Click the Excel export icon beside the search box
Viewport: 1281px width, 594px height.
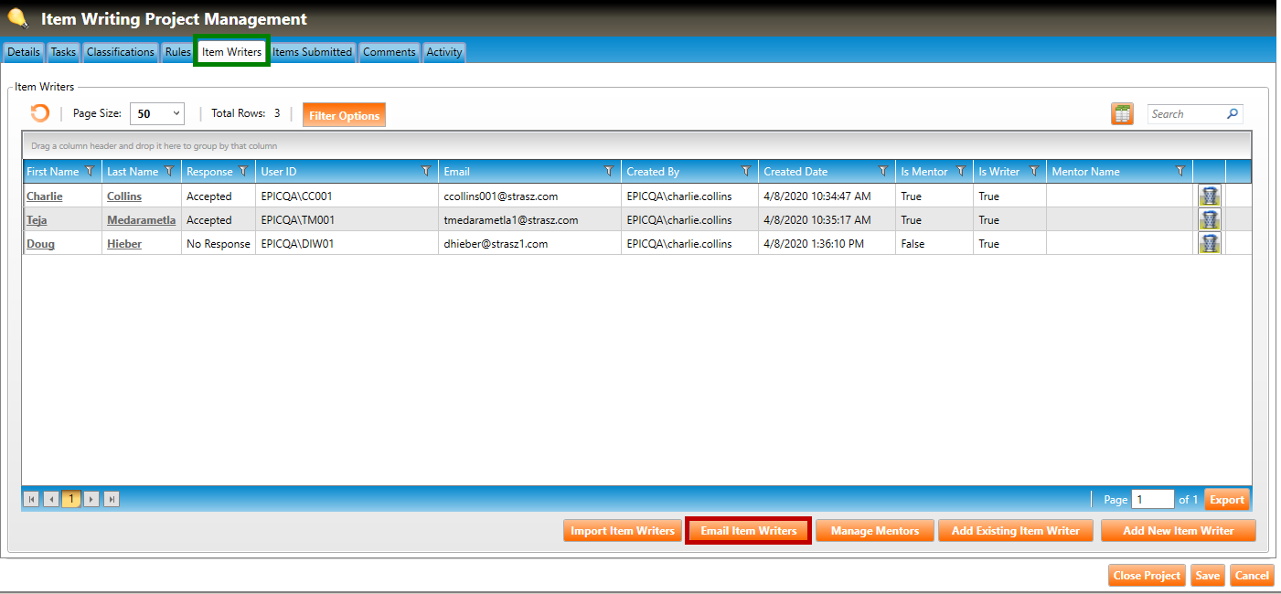(x=1122, y=114)
